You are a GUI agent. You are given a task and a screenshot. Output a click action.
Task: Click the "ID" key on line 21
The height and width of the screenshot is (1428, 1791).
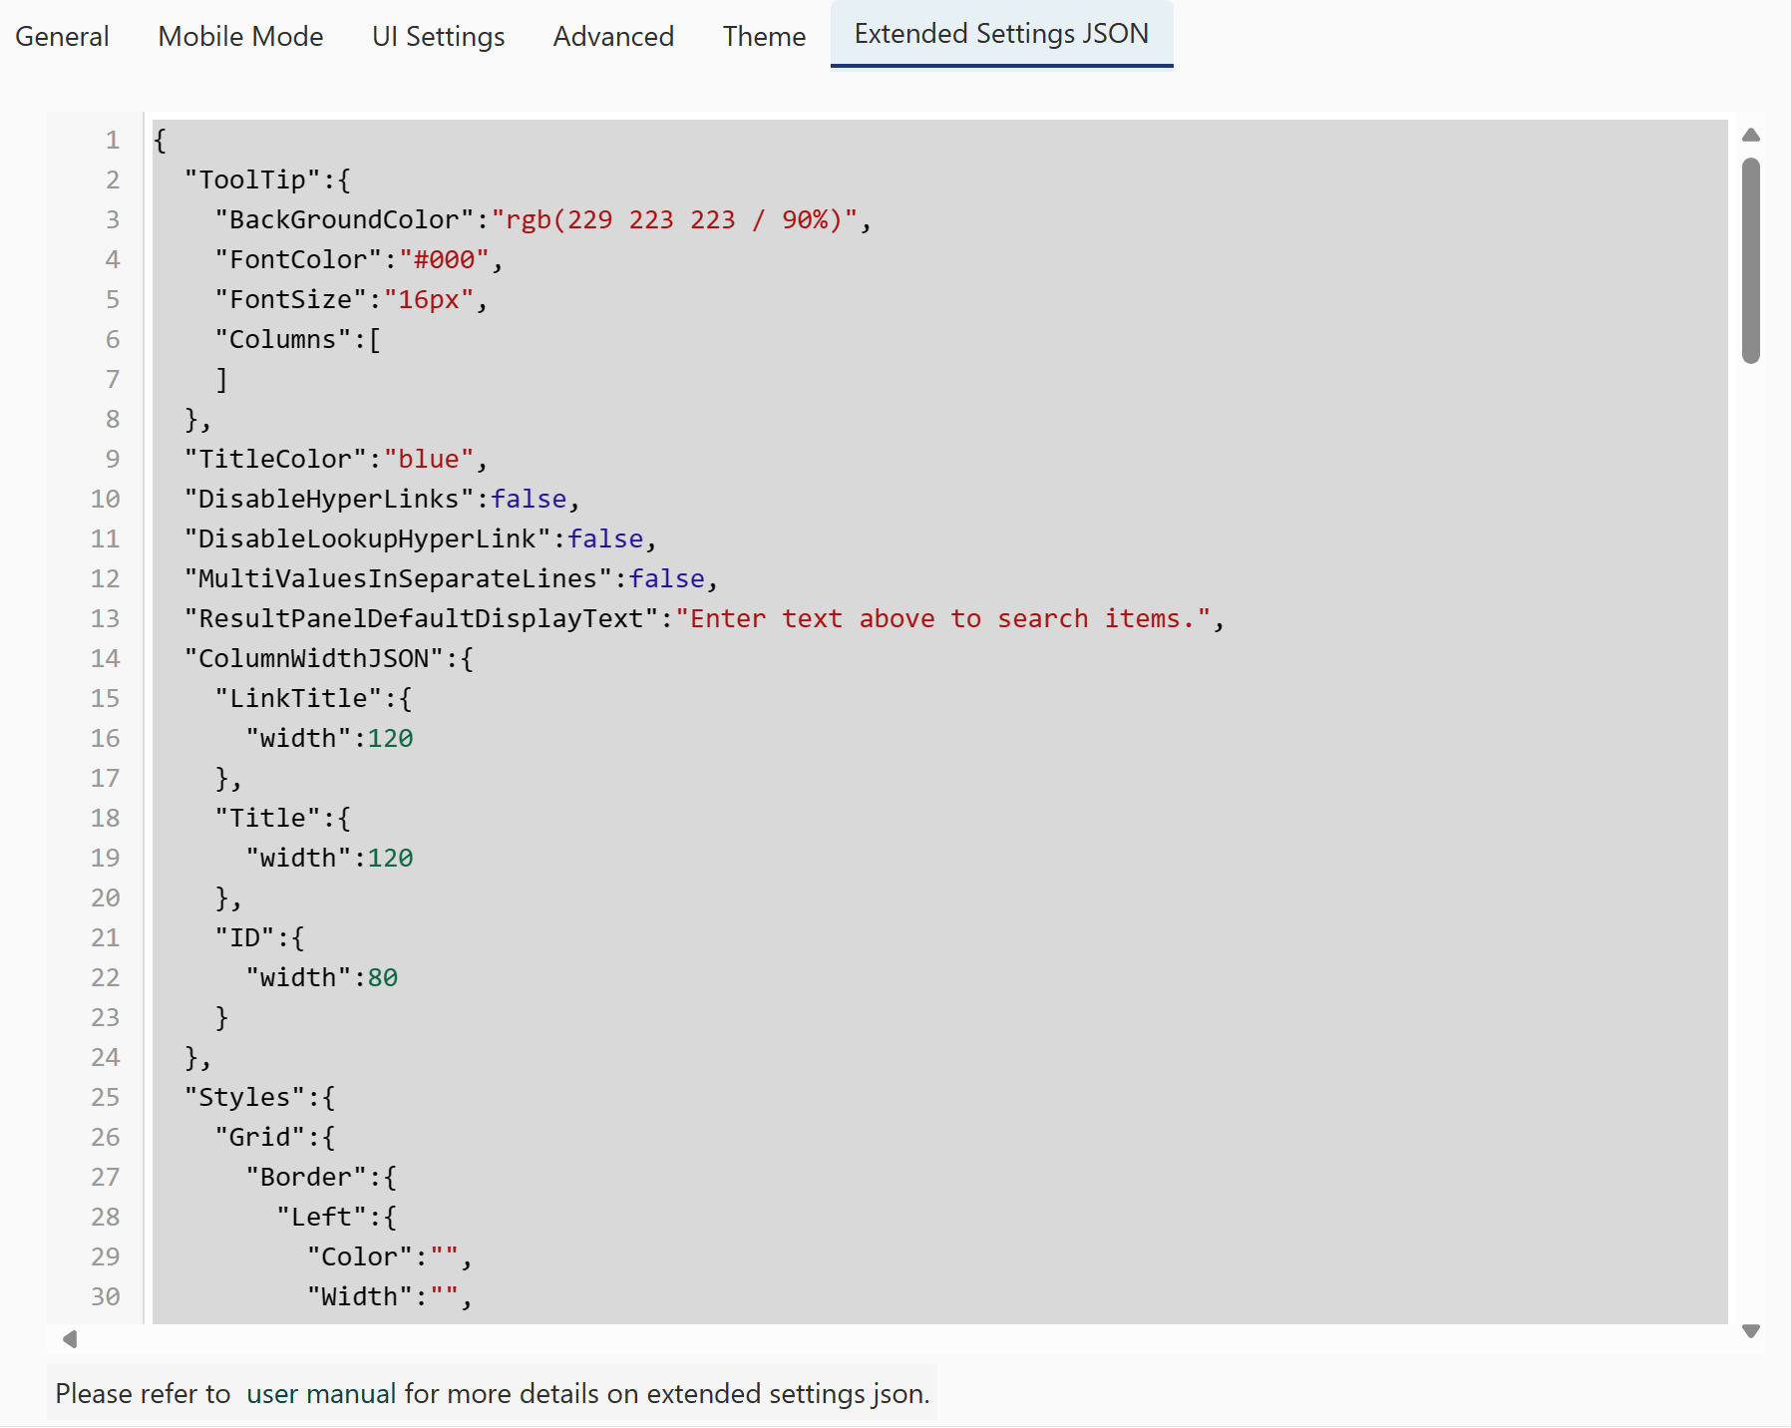[245, 937]
